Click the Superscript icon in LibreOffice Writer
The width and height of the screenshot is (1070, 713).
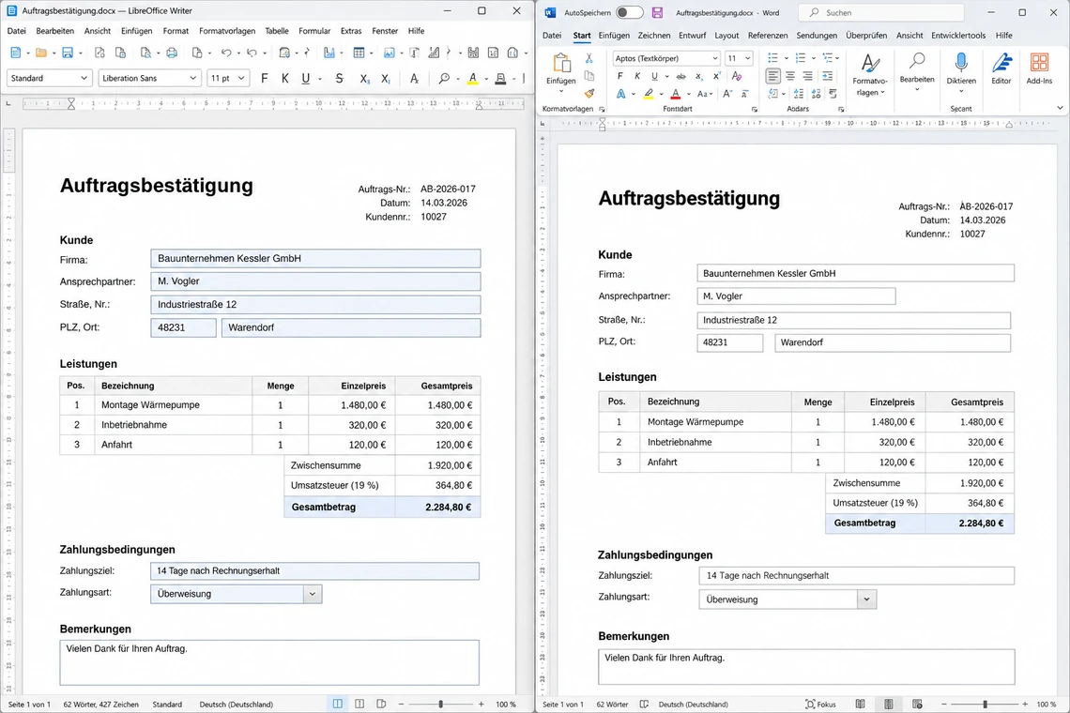pyautogui.click(x=387, y=79)
